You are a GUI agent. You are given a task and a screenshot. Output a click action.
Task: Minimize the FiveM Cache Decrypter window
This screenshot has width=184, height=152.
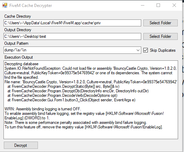[143, 6]
